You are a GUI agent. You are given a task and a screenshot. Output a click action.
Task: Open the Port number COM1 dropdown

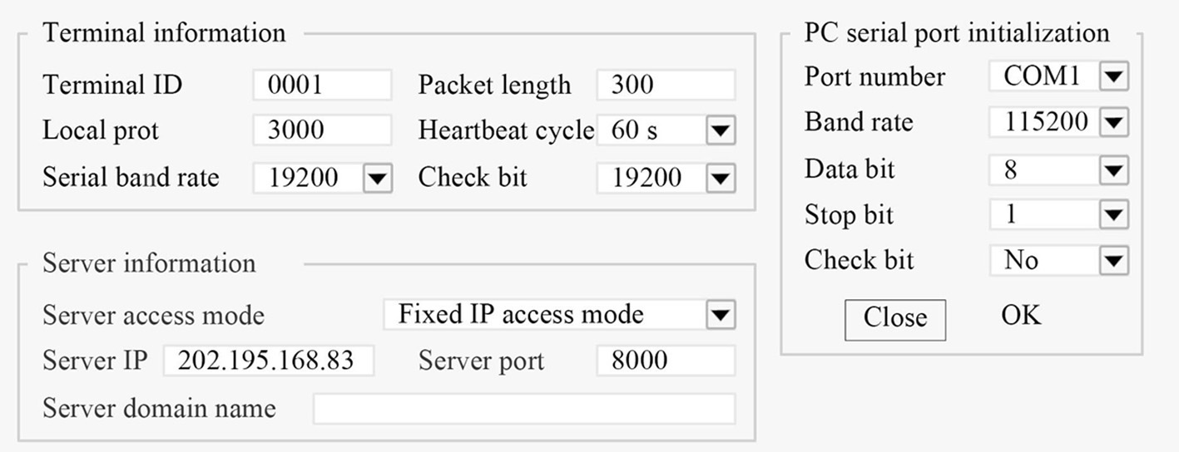(1113, 77)
